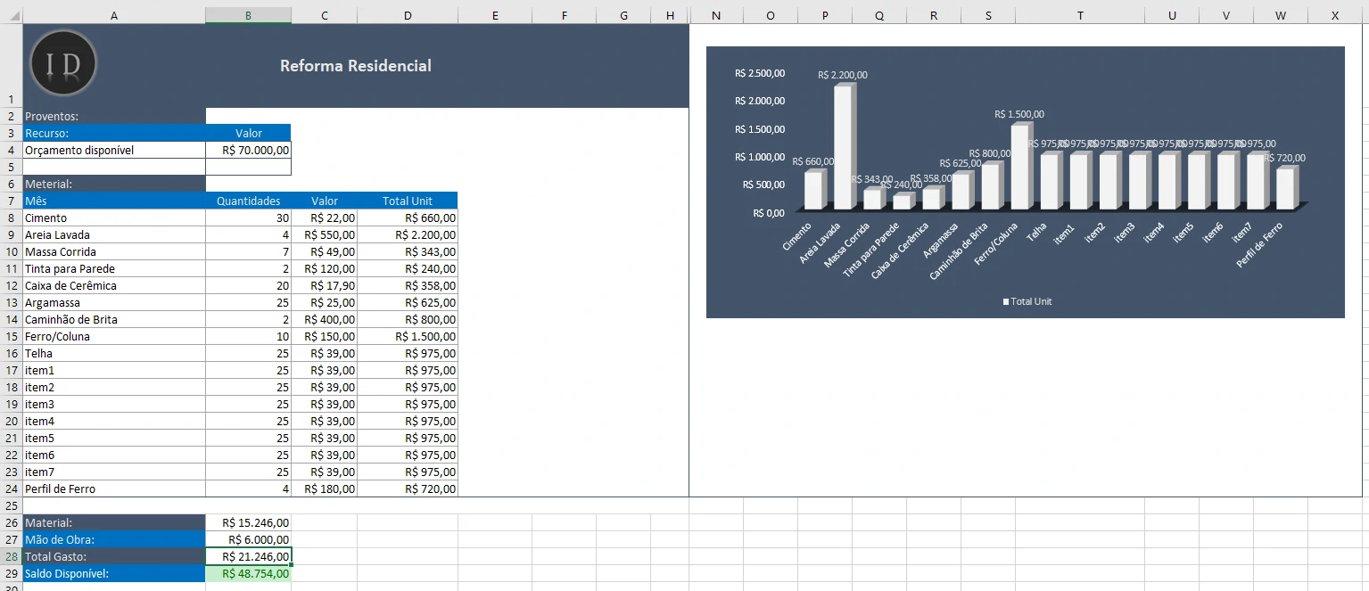The image size is (1369, 591).
Task: Click the Cimento item cell
Action: pyautogui.click(x=114, y=218)
